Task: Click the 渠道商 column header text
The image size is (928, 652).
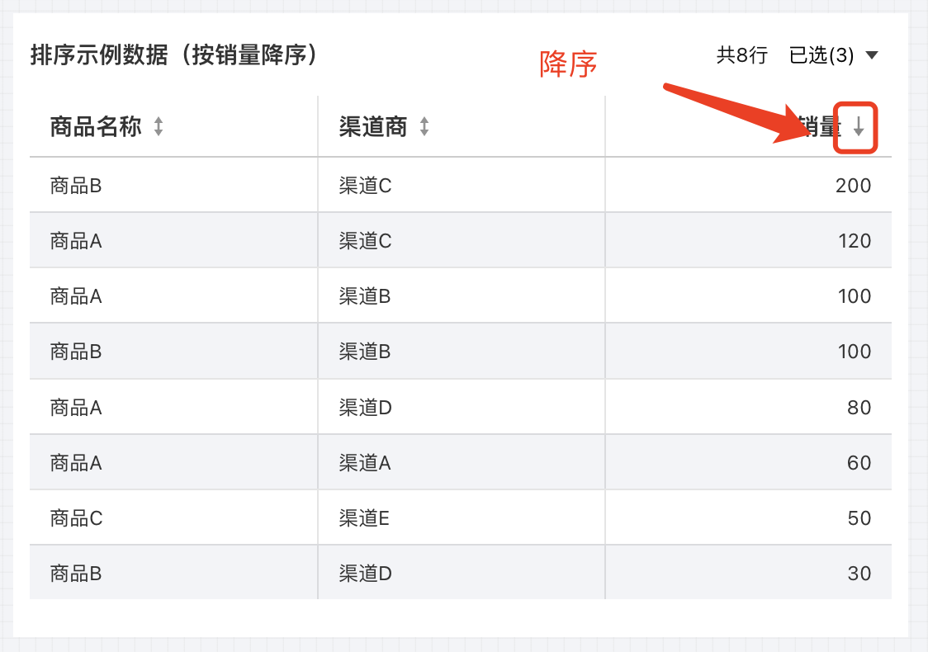Action: point(373,126)
